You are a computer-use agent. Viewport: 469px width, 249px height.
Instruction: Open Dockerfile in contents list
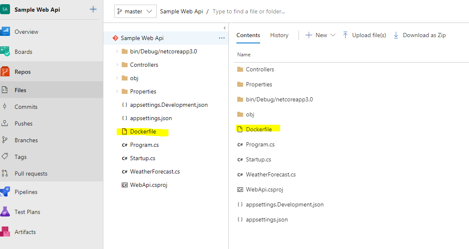click(259, 129)
